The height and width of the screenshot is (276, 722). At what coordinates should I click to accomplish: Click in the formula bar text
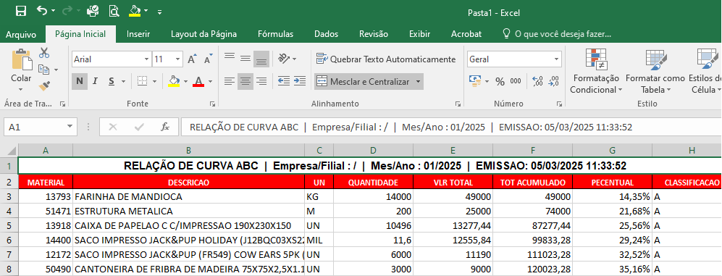click(x=411, y=127)
